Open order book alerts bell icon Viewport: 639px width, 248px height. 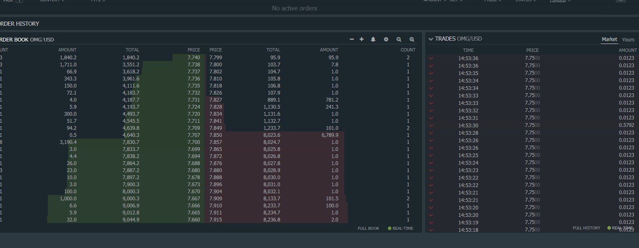[x=373, y=39]
